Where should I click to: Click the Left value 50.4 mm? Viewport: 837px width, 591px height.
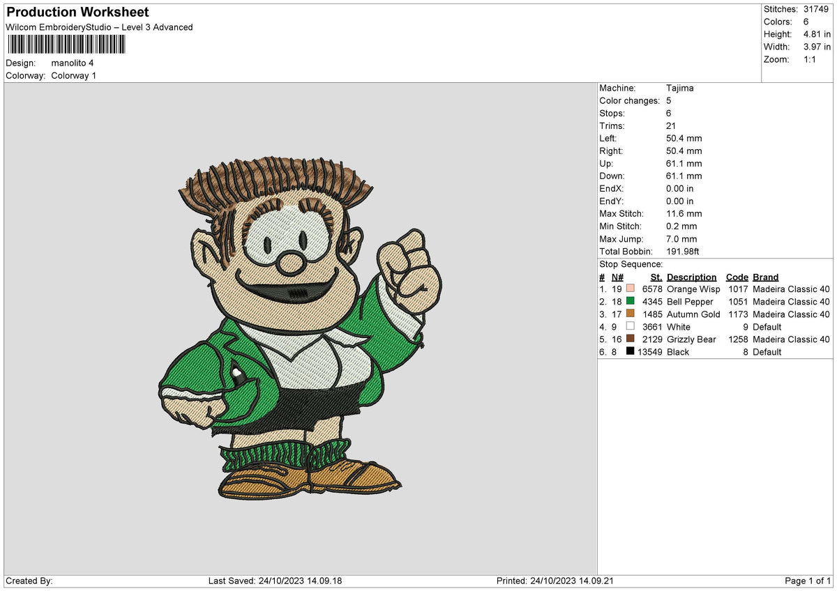coord(684,138)
